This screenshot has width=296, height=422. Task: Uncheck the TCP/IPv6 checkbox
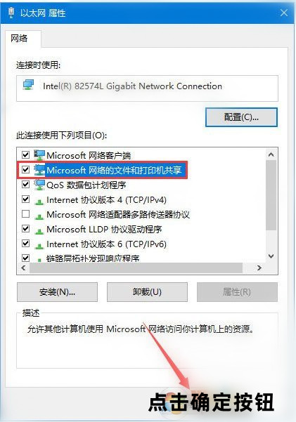click(x=25, y=244)
